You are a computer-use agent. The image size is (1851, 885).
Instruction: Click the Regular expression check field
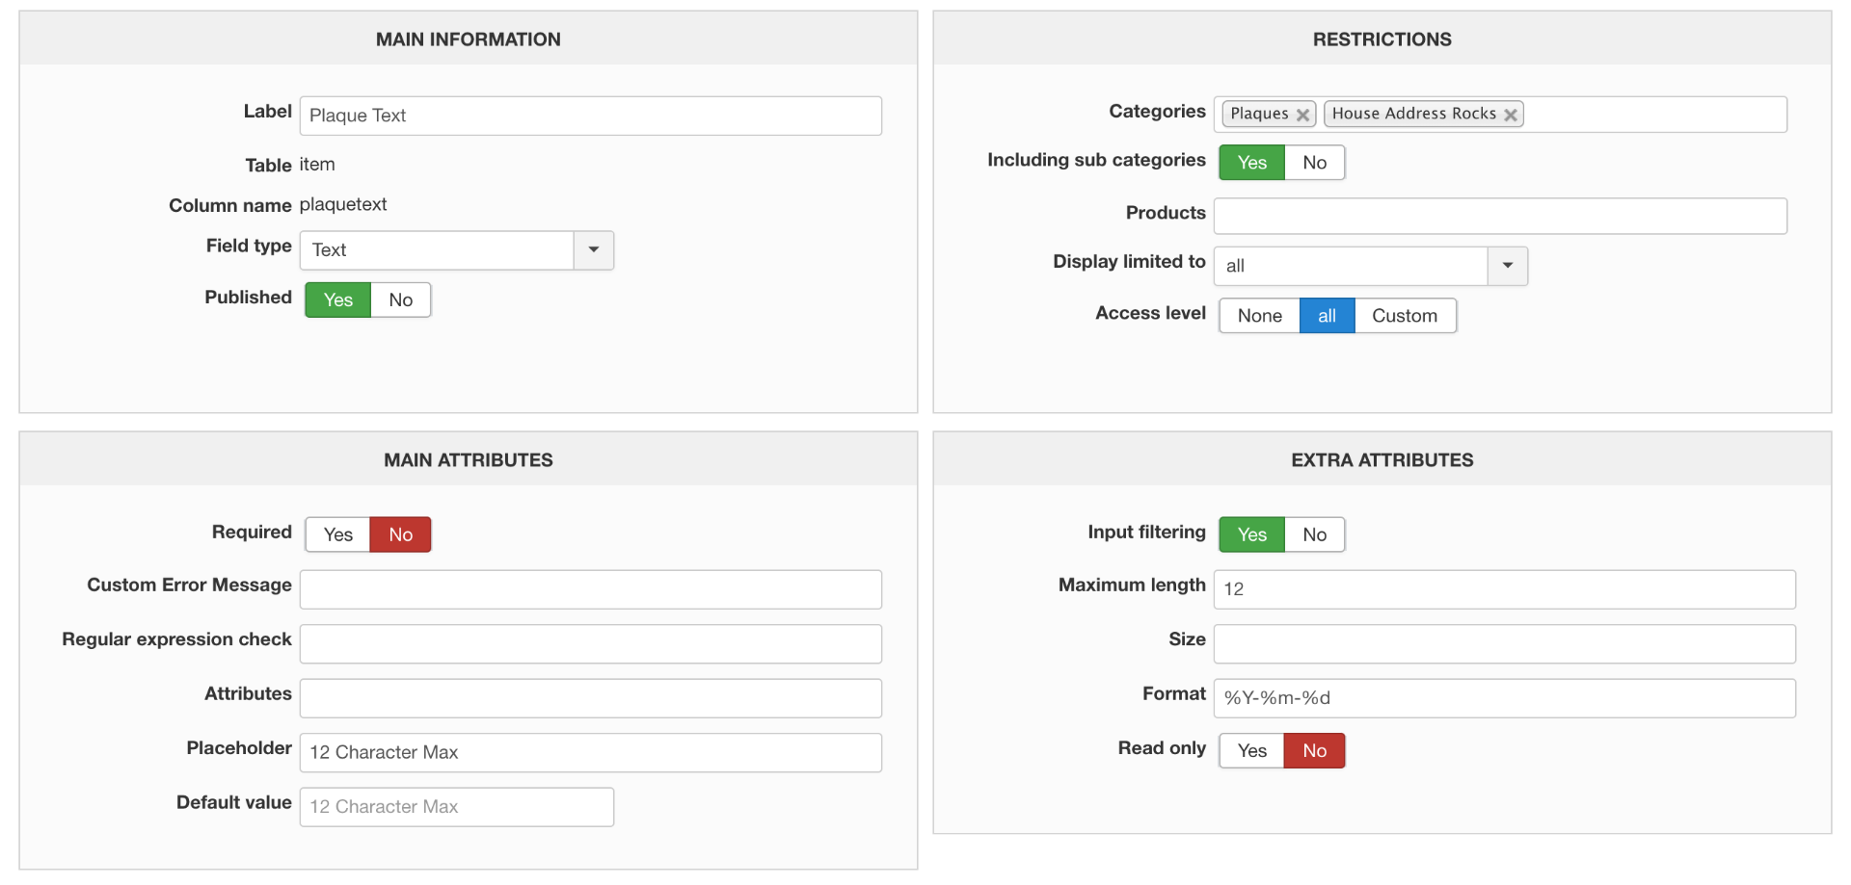pyautogui.click(x=590, y=644)
